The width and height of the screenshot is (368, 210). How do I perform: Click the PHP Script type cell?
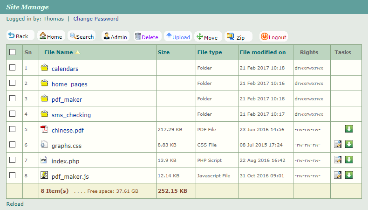coord(209,161)
